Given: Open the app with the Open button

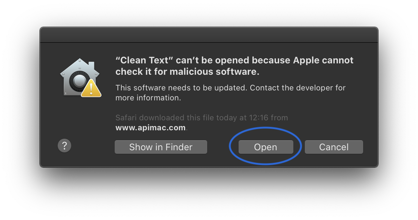Looking at the screenshot, I should 266,147.
